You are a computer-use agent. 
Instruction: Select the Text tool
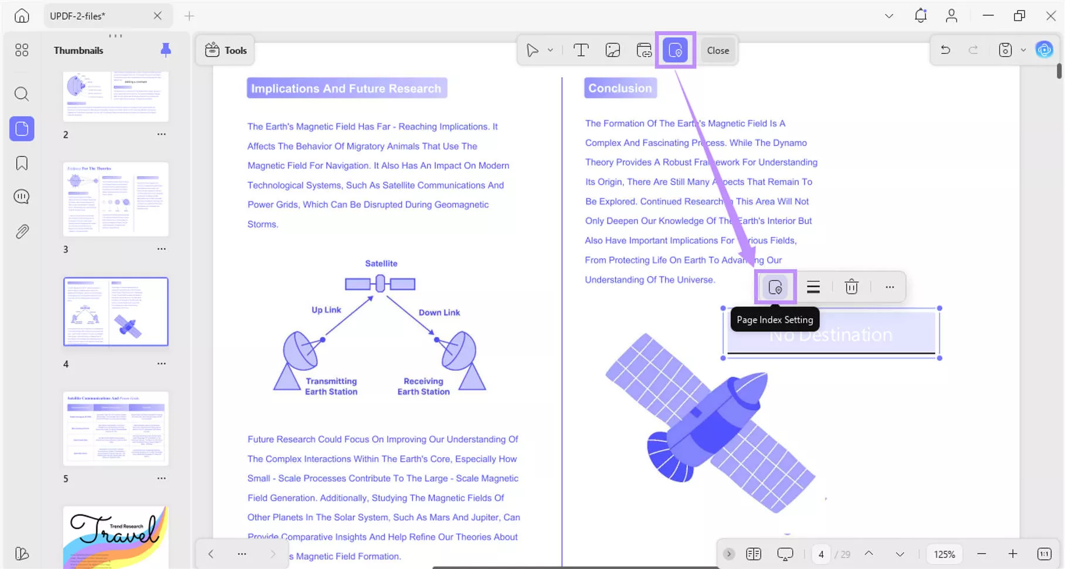point(581,50)
